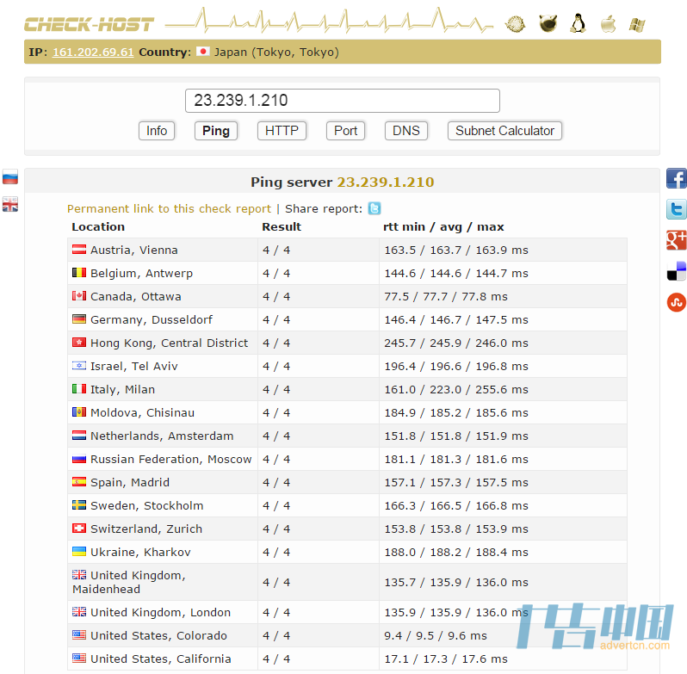Focus the host input field with 23.239.1.210
This screenshot has height=674, width=687.
pos(342,101)
